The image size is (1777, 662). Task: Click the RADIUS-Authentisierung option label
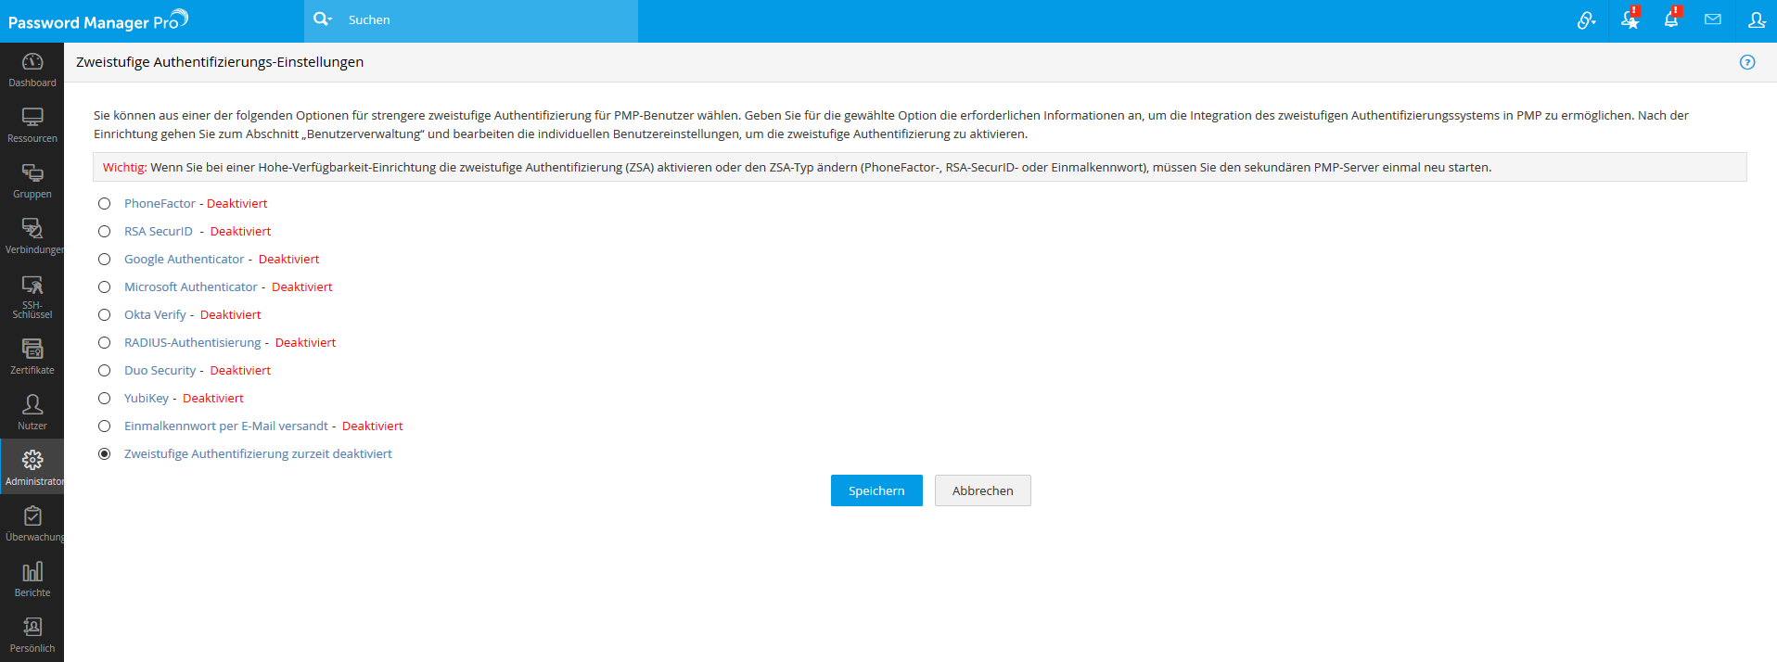click(x=193, y=343)
